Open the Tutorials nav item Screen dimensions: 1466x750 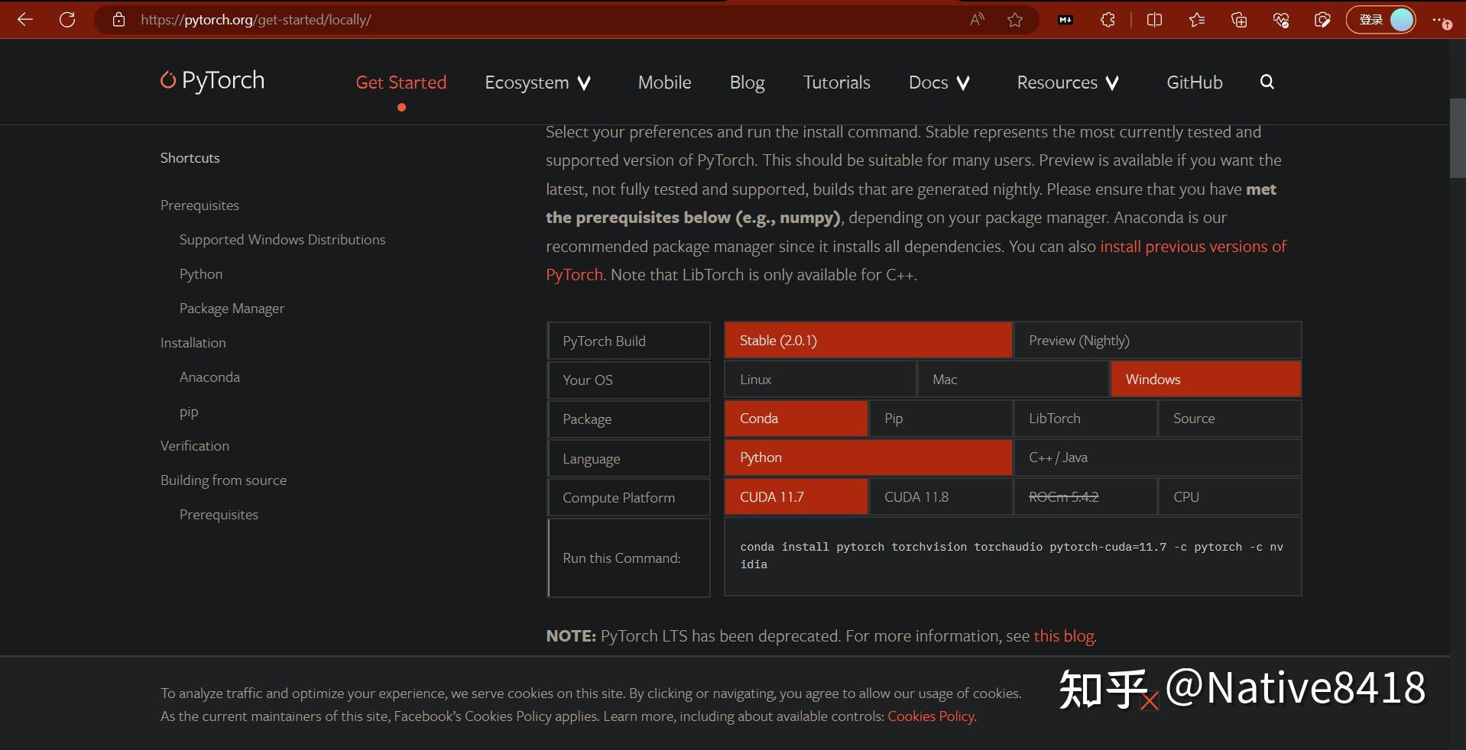point(836,82)
